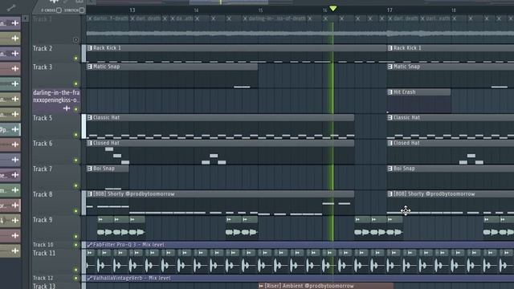Mute Track 12 using its green LED

(75, 279)
